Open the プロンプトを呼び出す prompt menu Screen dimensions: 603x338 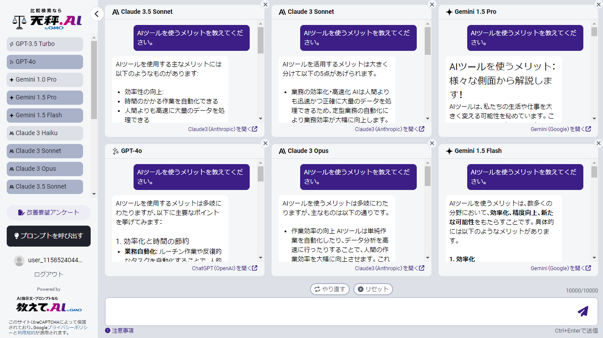[49, 236]
